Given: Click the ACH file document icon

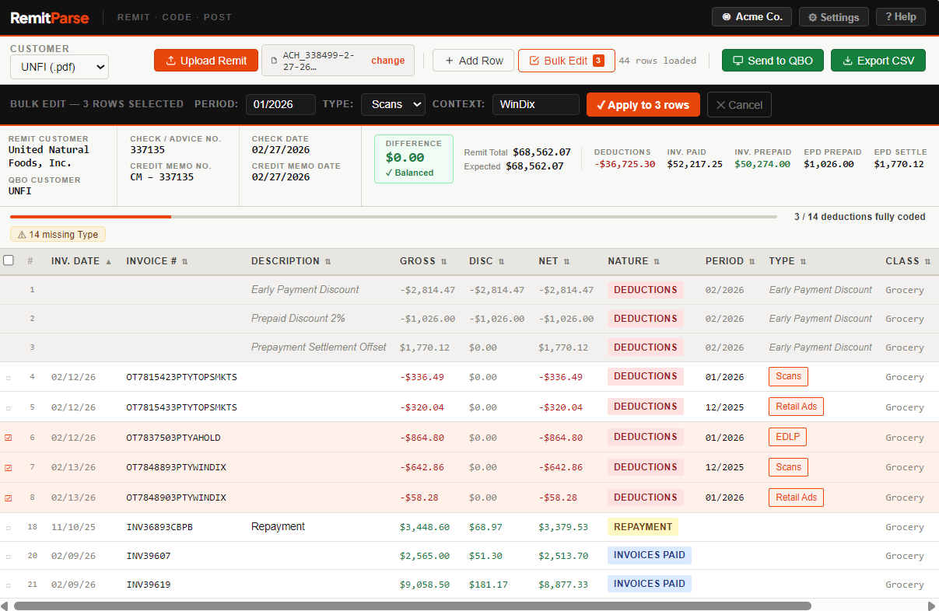Looking at the screenshot, I should point(274,61).
